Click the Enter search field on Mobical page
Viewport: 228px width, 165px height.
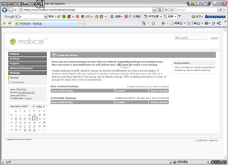click(191, 38)
